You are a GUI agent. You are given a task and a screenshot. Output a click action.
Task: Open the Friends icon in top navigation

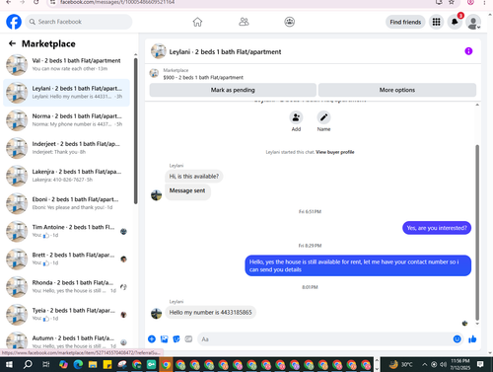pyautogui.click(x=244, y=22)
